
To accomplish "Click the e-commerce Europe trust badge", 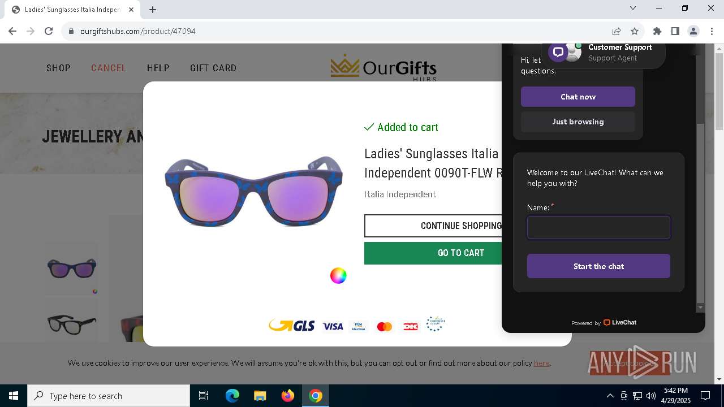I will point(435,324).
